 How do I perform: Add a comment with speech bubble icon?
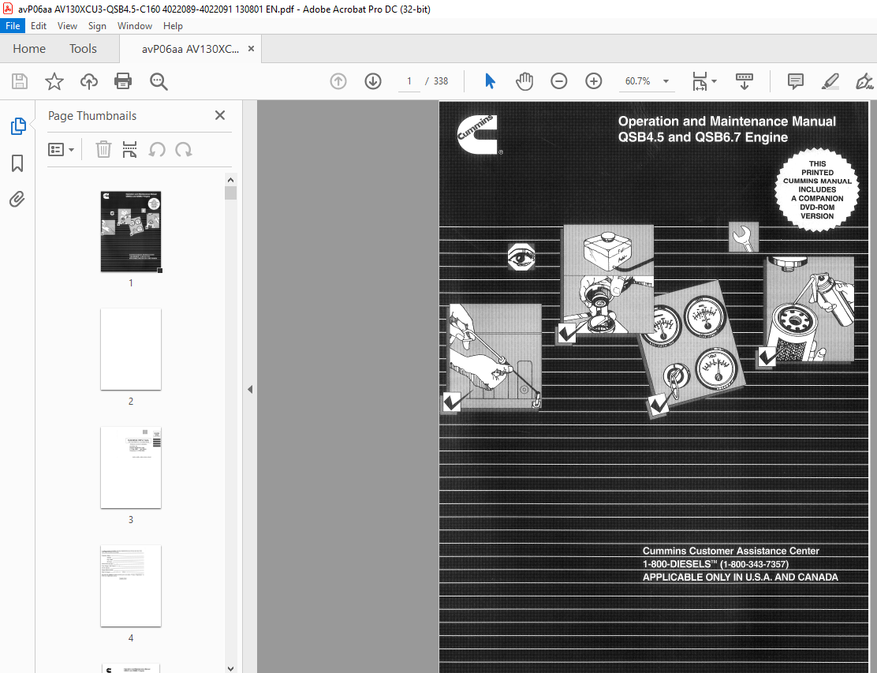click(795, 82)
